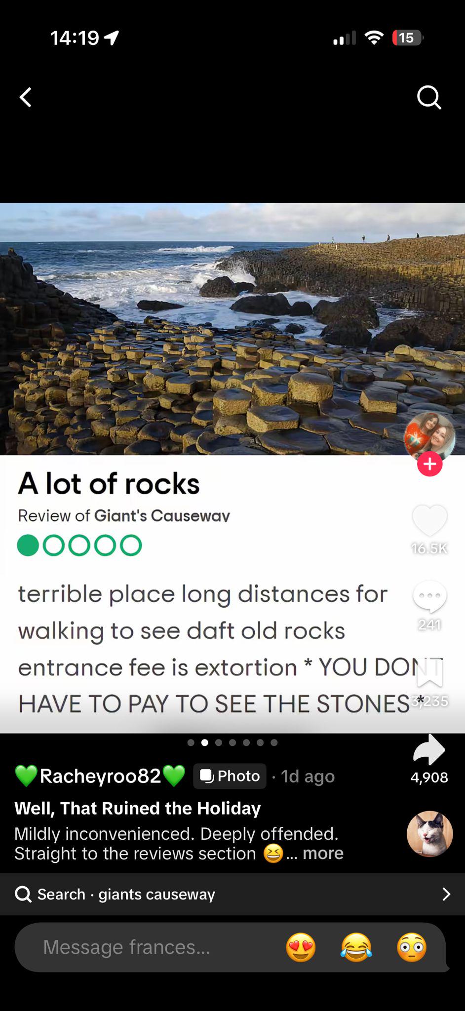Expand the caption with 'more'

click(x=323, y=853)
